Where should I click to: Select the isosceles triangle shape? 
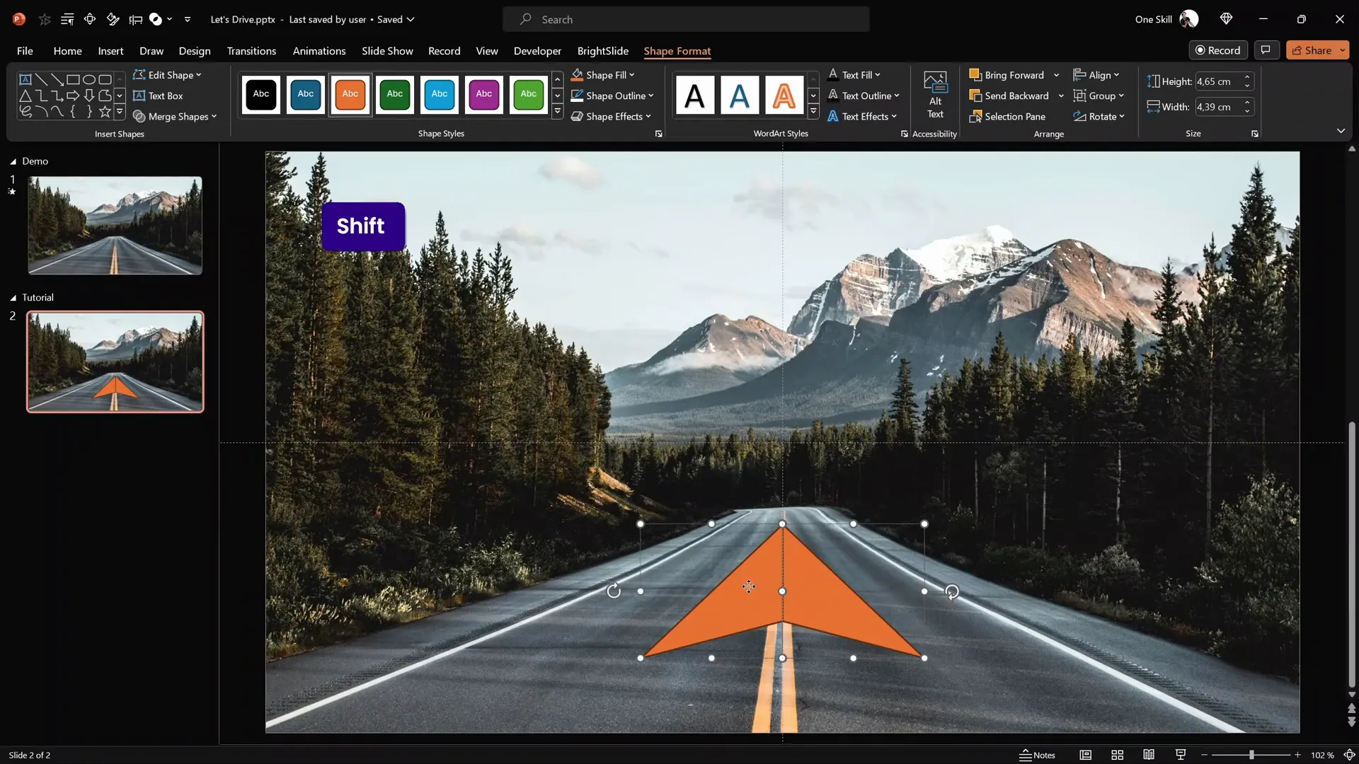coord(25,95)
